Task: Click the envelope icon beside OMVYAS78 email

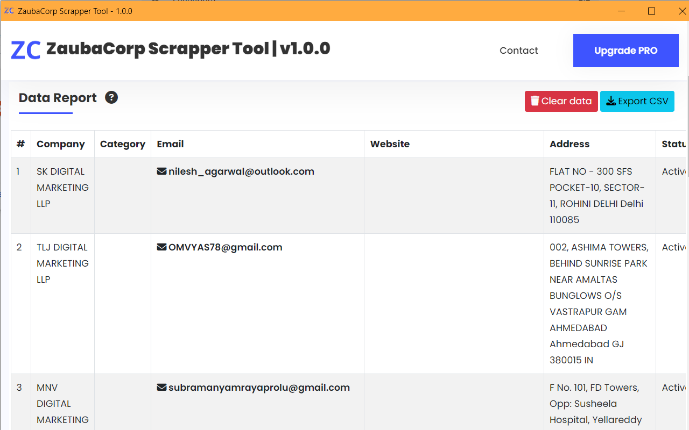Action: click(161, 247)
